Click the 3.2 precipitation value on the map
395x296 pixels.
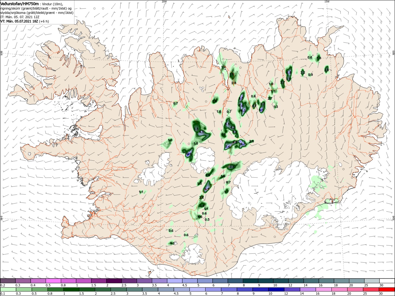click(x=303, y=72)
